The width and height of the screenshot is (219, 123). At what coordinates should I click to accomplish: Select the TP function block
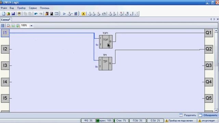tap(105, 64)
